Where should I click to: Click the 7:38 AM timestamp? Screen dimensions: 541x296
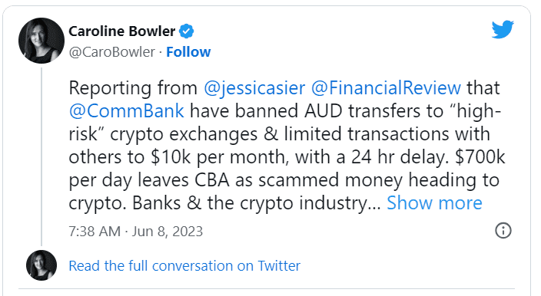coord(95,232)
